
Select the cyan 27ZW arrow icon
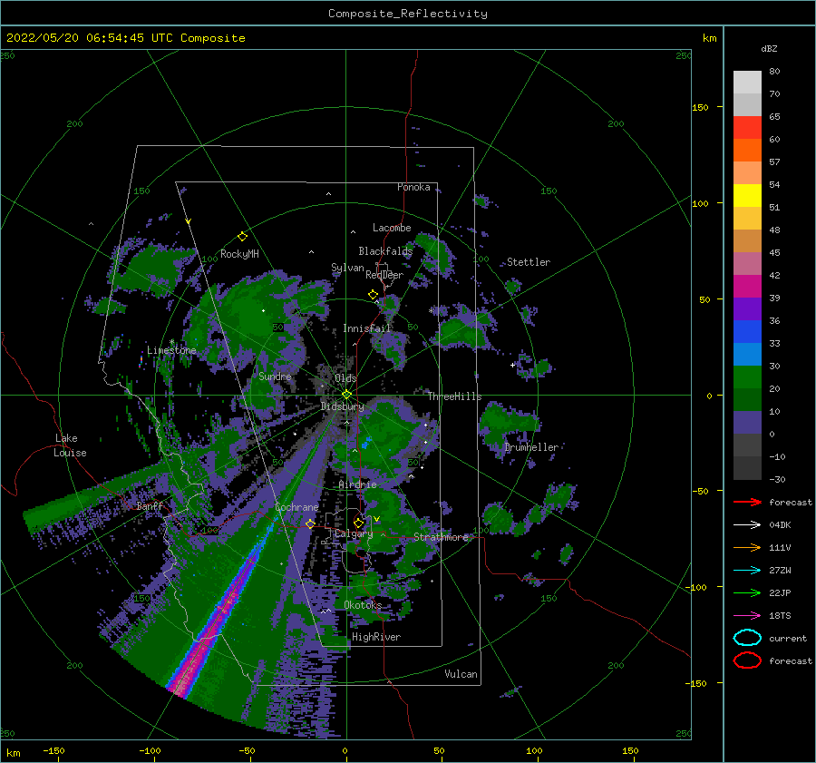click(747, 571)
